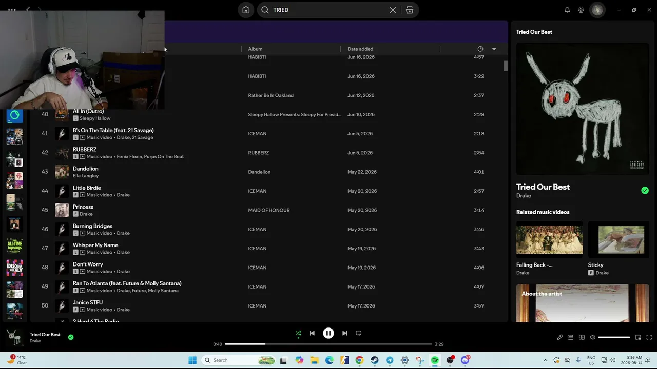This screenshot has height=369, width=657.
Task: Adjust the Spotify volume slider
Action: pos(614,337)
